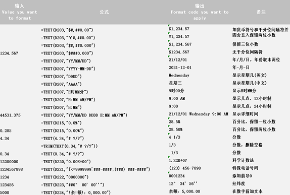The height and width of the screenshot is (195, 290).
Task: Select the input cell 1234567898
Action: (x=12, y=169)
